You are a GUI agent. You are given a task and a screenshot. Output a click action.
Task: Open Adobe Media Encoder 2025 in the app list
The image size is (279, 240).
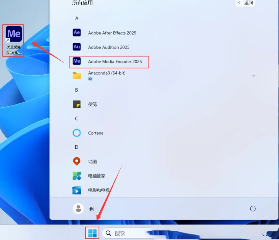point(115,62)
